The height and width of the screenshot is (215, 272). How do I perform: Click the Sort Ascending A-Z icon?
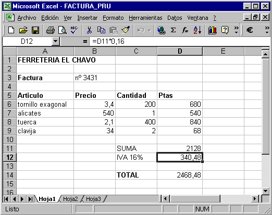point(197,30)
